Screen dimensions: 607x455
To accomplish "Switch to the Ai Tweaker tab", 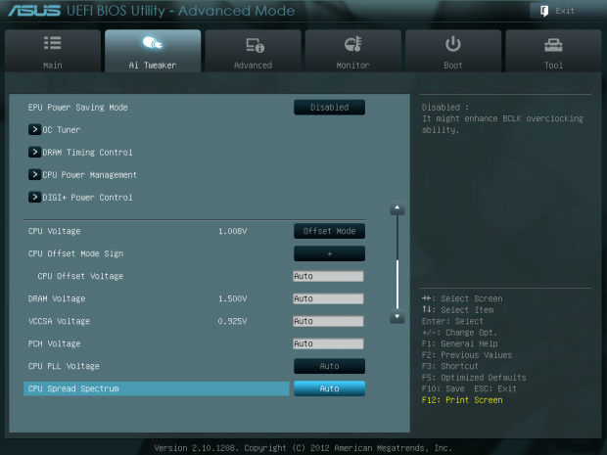I will pos(153,51).
